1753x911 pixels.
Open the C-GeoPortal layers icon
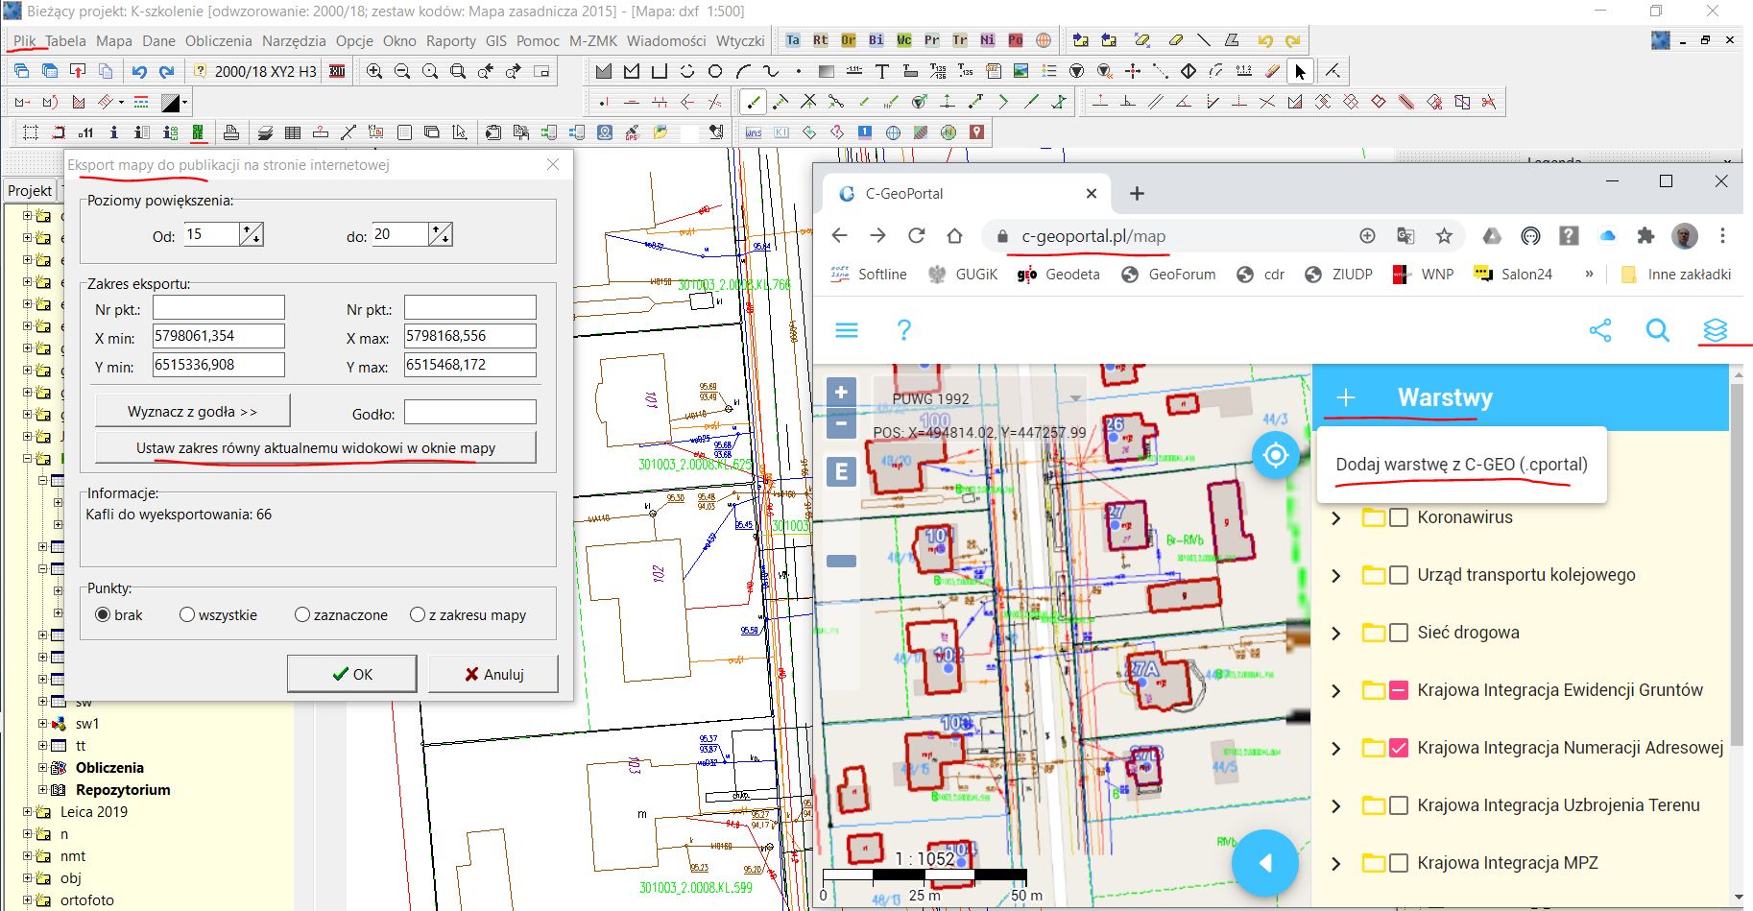coord(1715,330)
